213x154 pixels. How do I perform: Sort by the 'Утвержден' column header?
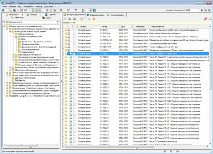pos(141,27)
